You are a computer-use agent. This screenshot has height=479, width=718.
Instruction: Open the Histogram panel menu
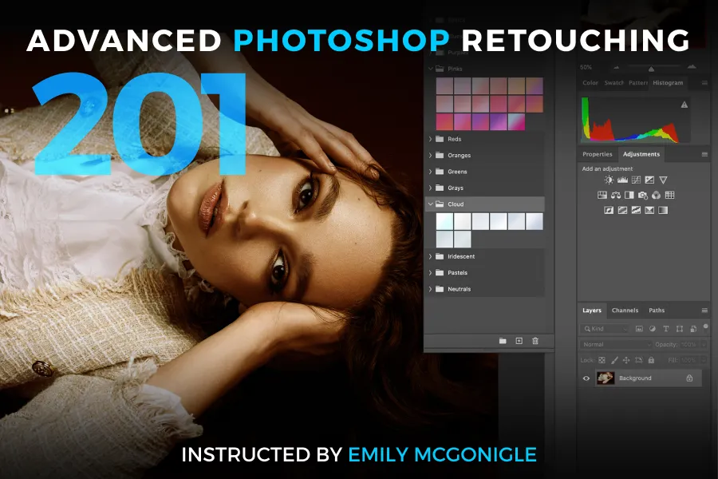[x=704, y=83]
